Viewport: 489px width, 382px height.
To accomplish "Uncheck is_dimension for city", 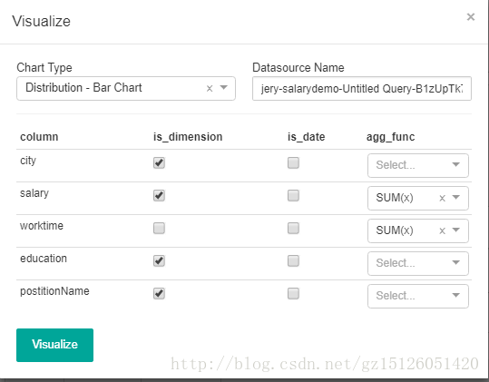I will click(x=159, y=162).
